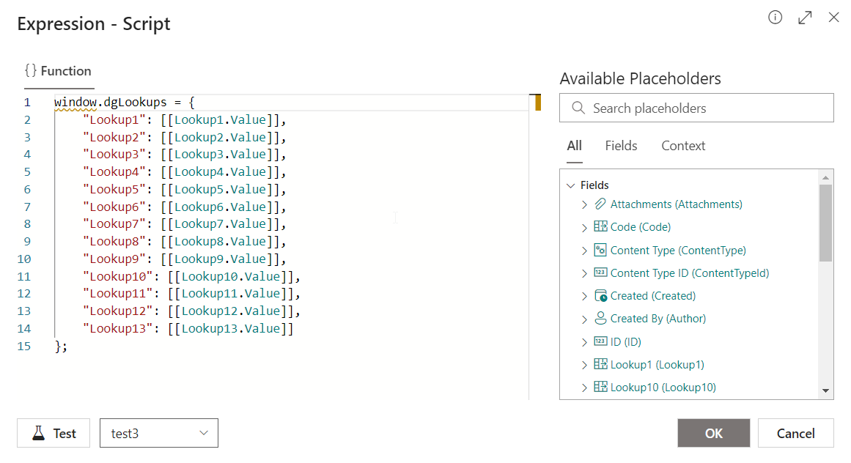Collapse the Fields tree group
This screenshot has height=463, width=851.
[x=571, y=185]
